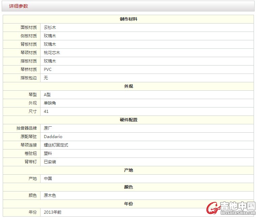Click the 详细参数 header title

19,6
